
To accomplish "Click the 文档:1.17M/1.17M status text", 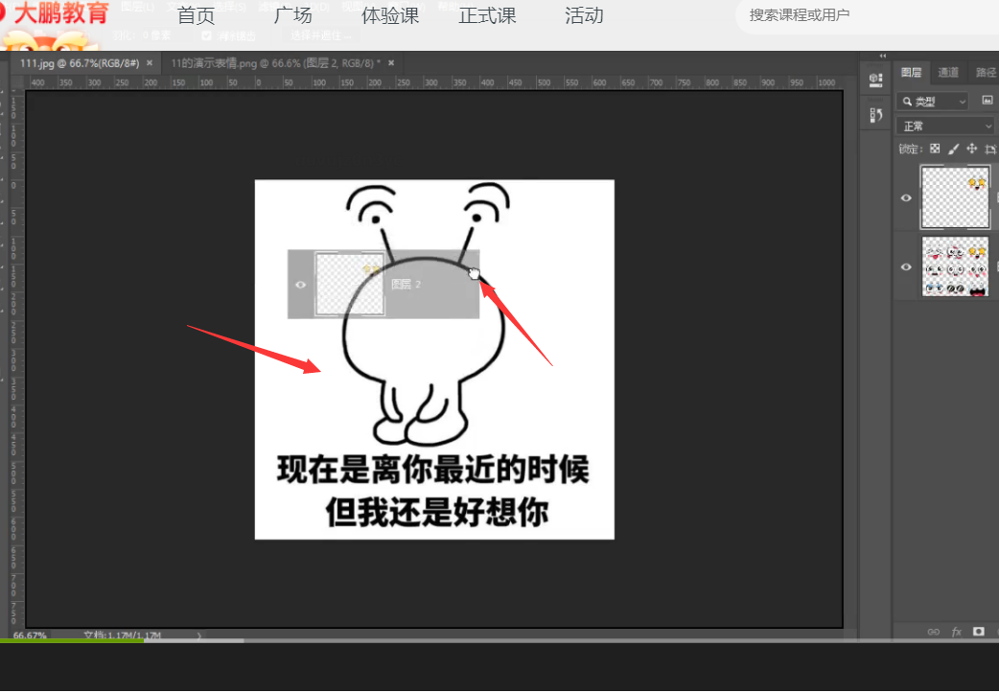I will point(123,635).
